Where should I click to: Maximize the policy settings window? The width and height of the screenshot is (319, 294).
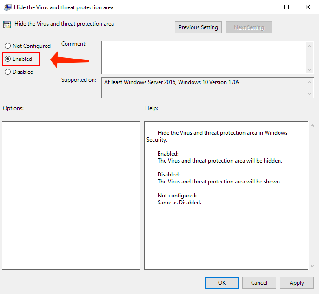point(286,7)
